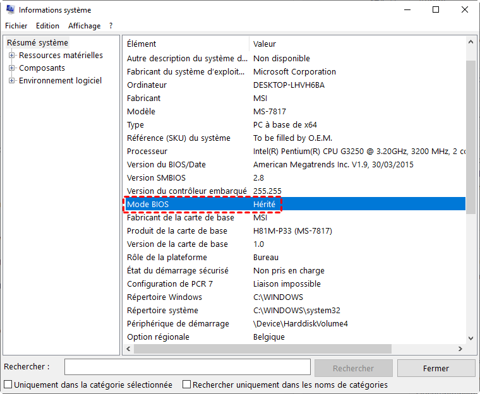Screen dimensions: 480x394
Task: Select the Mode BIOS row
Action: coord(202,204)
